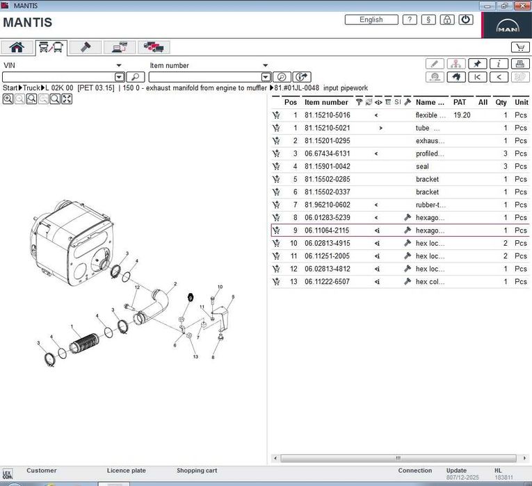Add seal 81.15901-0042 to cart
532x486 pixels.
click(276, 167)
